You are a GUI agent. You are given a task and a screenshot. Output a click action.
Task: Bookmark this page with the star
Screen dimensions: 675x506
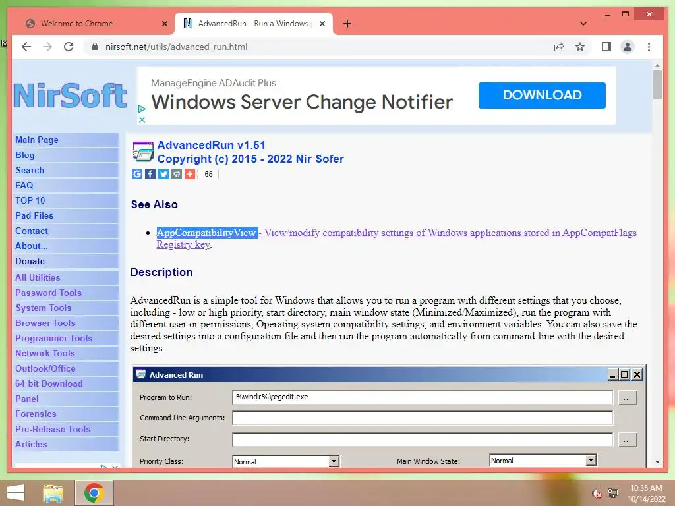pos(580,47)
